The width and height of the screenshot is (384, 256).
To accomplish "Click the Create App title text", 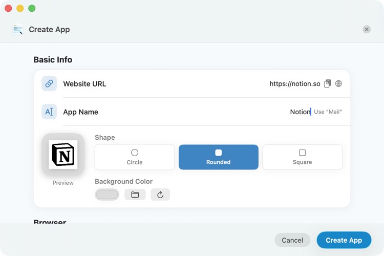I will 49,29.
